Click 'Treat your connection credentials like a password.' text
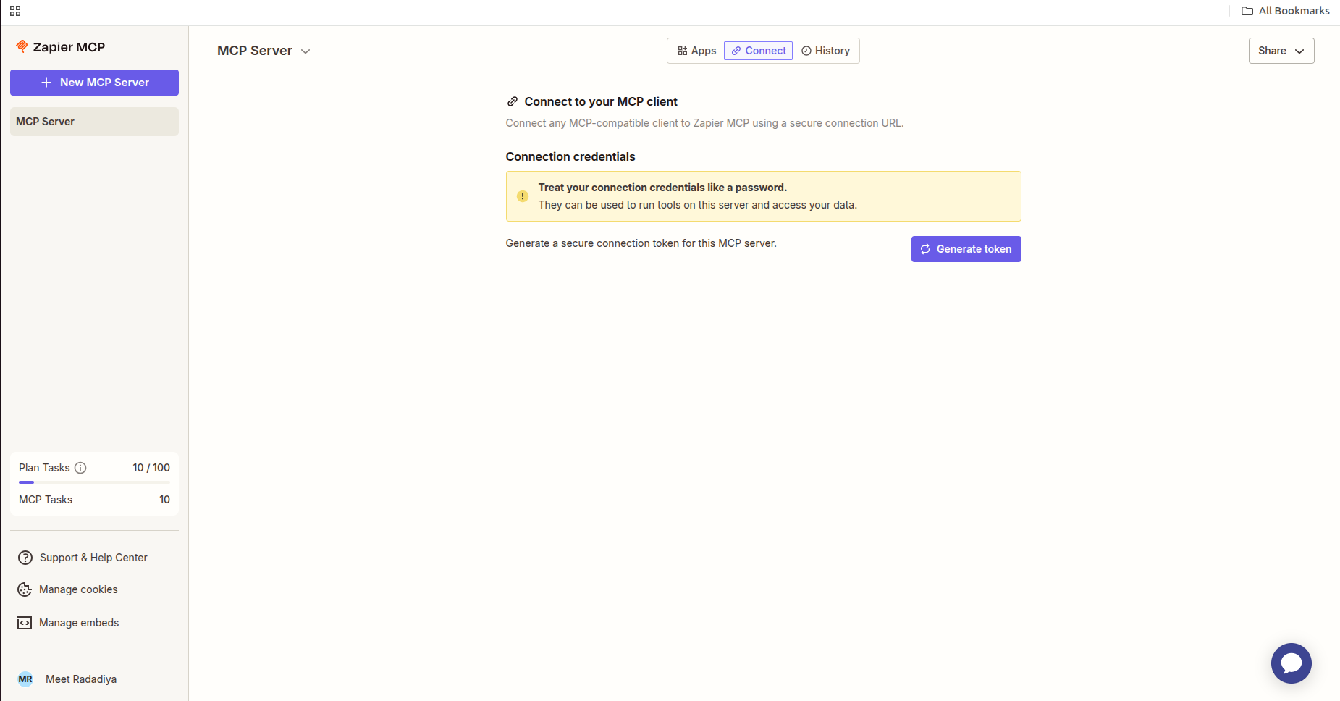This screenshot has width=1340, height=701. (662, 188)
